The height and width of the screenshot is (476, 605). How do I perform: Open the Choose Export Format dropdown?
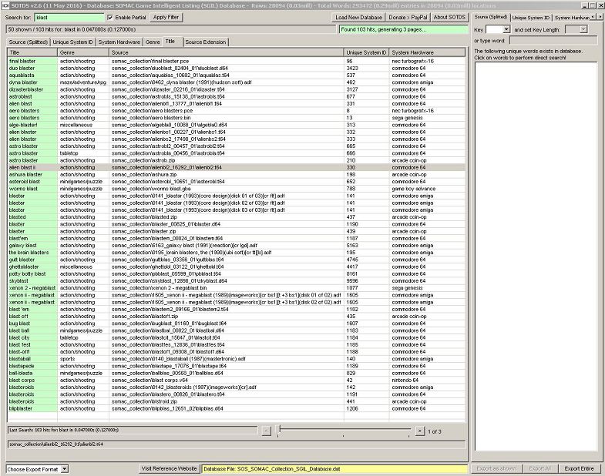(x=64, y=468)
